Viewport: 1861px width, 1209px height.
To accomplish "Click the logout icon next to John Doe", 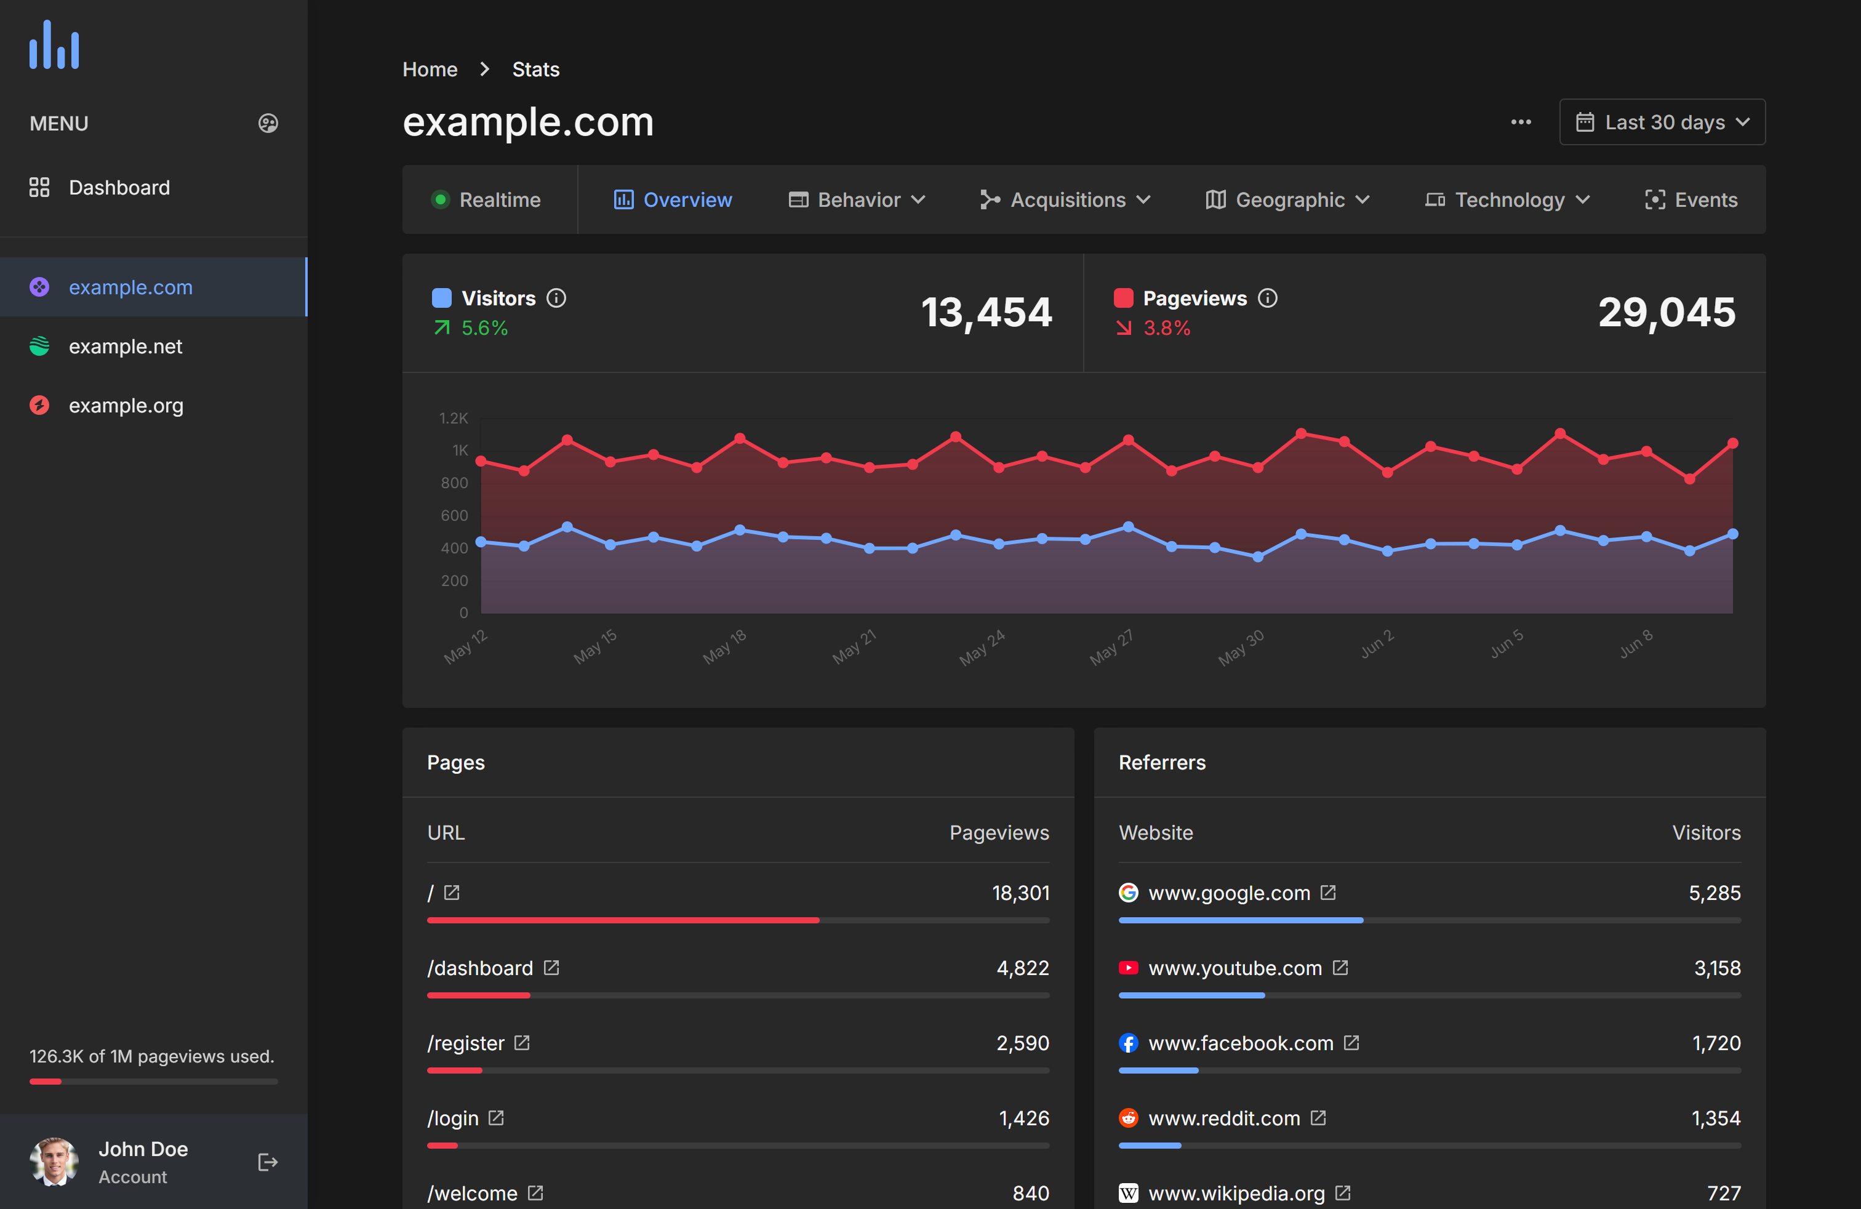I will (x=268, y=1162).
